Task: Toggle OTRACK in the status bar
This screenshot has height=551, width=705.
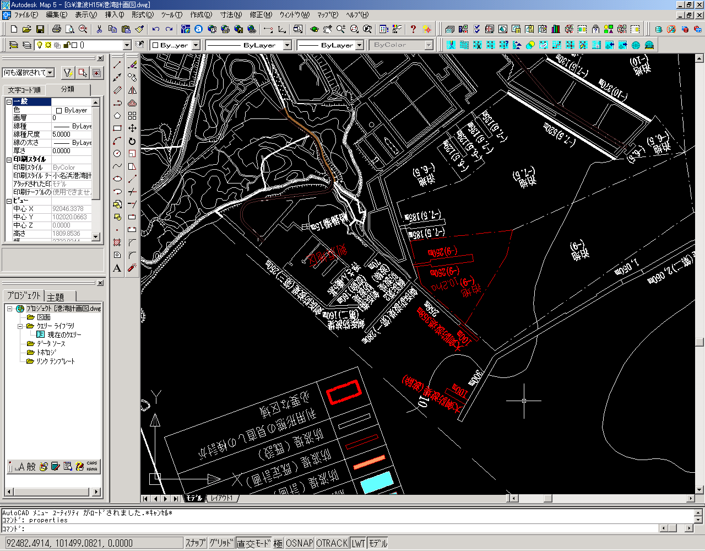Action: pos(332,543)
